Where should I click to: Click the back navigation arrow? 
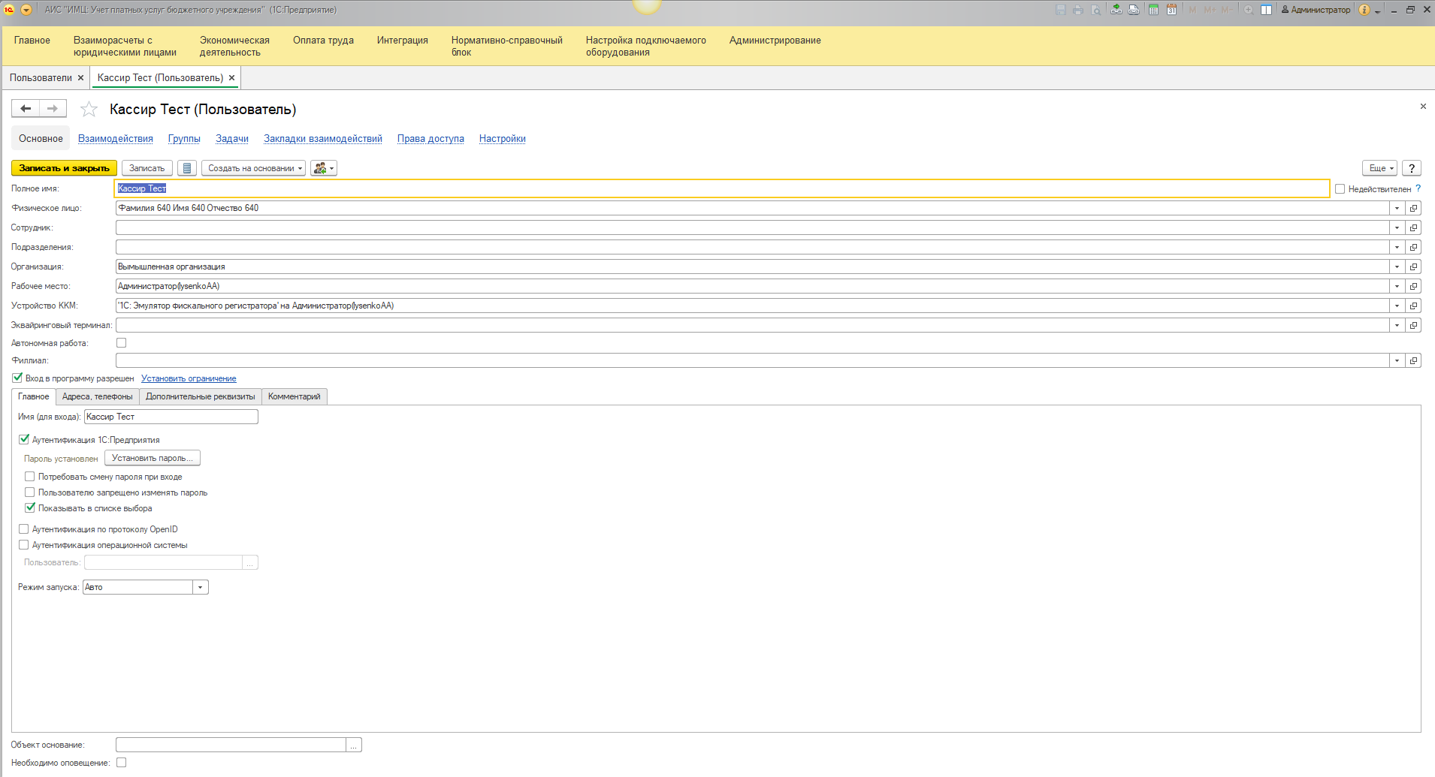(26, 109)
